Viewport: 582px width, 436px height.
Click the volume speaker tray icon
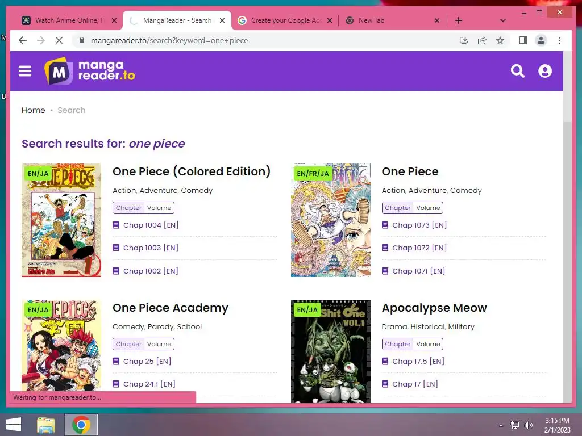pos(529,425)
